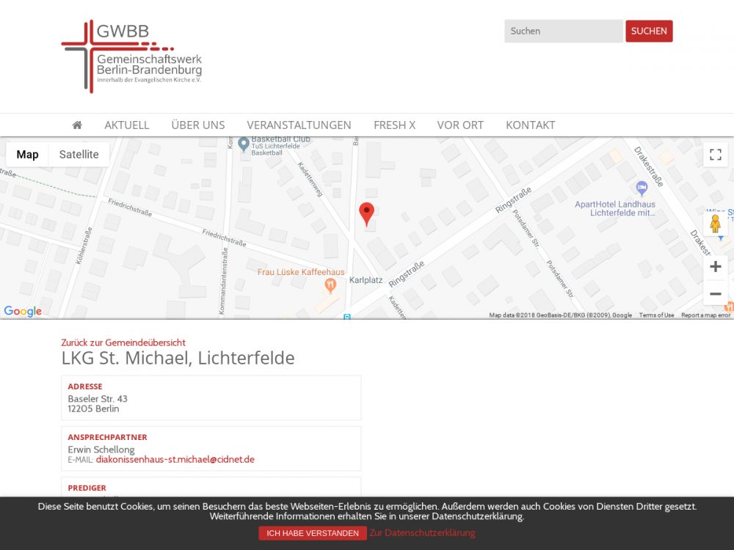734x550 pixels.
Task: Open the Veranstaltungen menu
Action: 299,125
